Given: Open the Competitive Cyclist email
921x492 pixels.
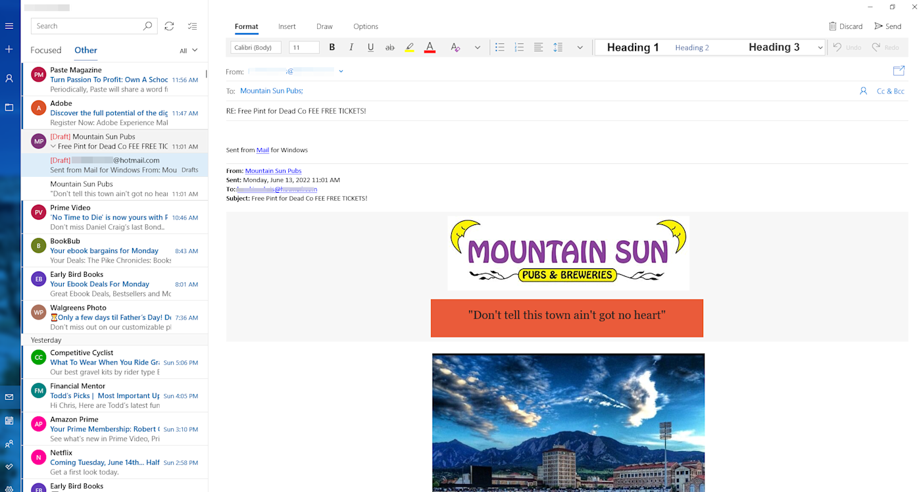Looking at the screenshot, I should pyautogui.click(x=114, y=362).
